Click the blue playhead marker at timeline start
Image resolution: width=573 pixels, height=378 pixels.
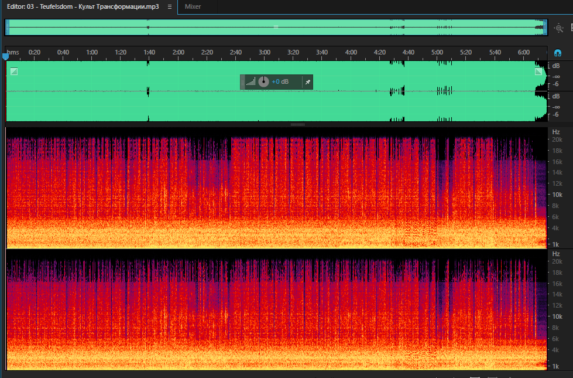coord(5,57)
